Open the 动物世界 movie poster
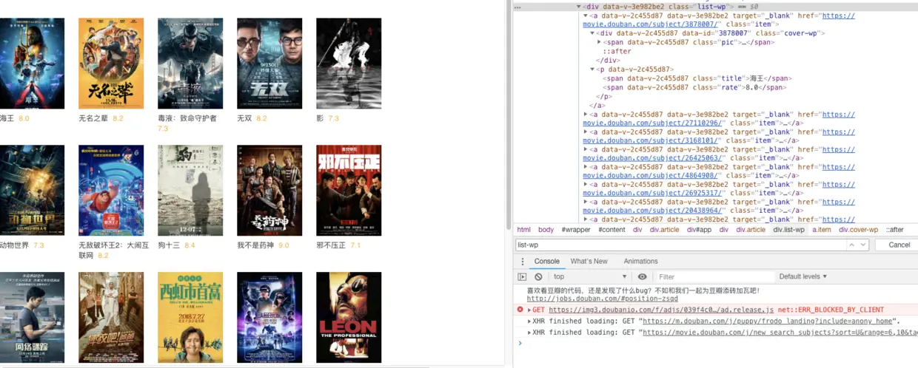Viewport: 918px width, 368px height. click(32, 191)
